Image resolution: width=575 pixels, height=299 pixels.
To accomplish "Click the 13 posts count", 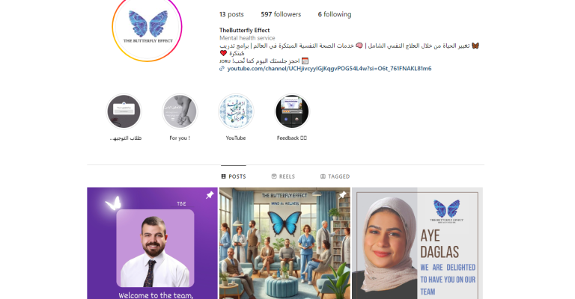I will [231, 14].
